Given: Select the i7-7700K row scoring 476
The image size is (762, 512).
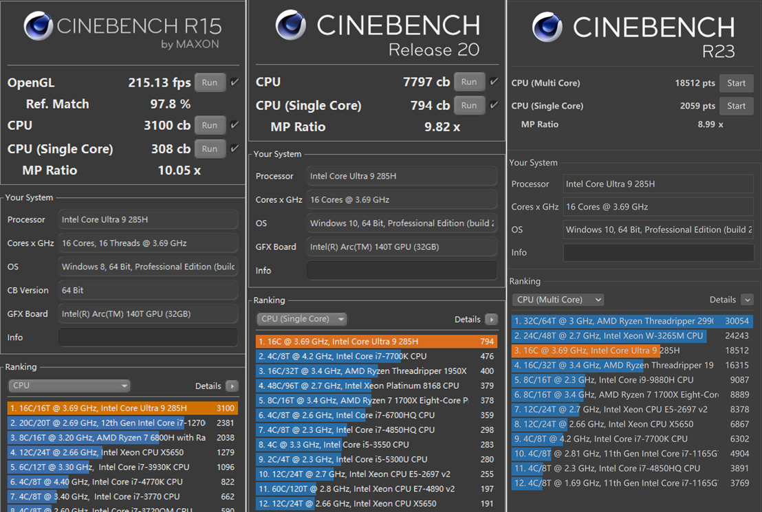Looking at the screenshot, I should pyautogui.click(x=376, y=356).
